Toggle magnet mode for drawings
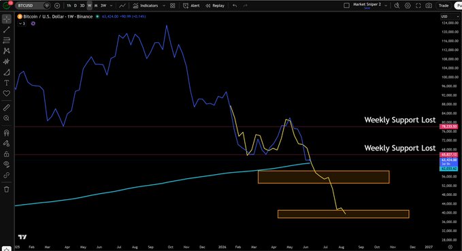Viewport: 462px width, 251px height. tap(7, 133)
